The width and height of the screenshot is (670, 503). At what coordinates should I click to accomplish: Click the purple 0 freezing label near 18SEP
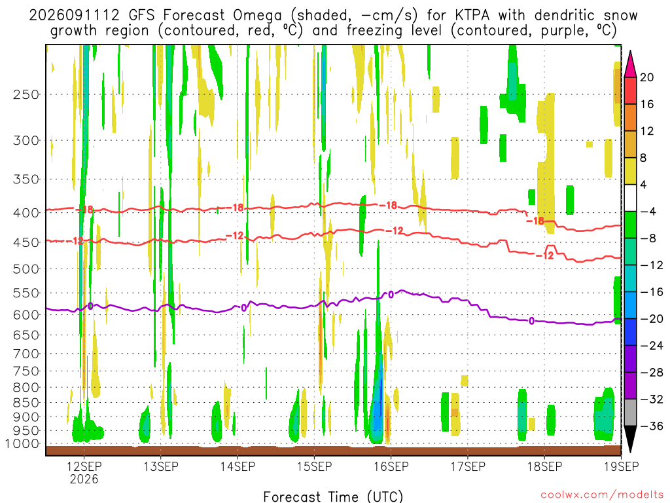tap(531, 321)
